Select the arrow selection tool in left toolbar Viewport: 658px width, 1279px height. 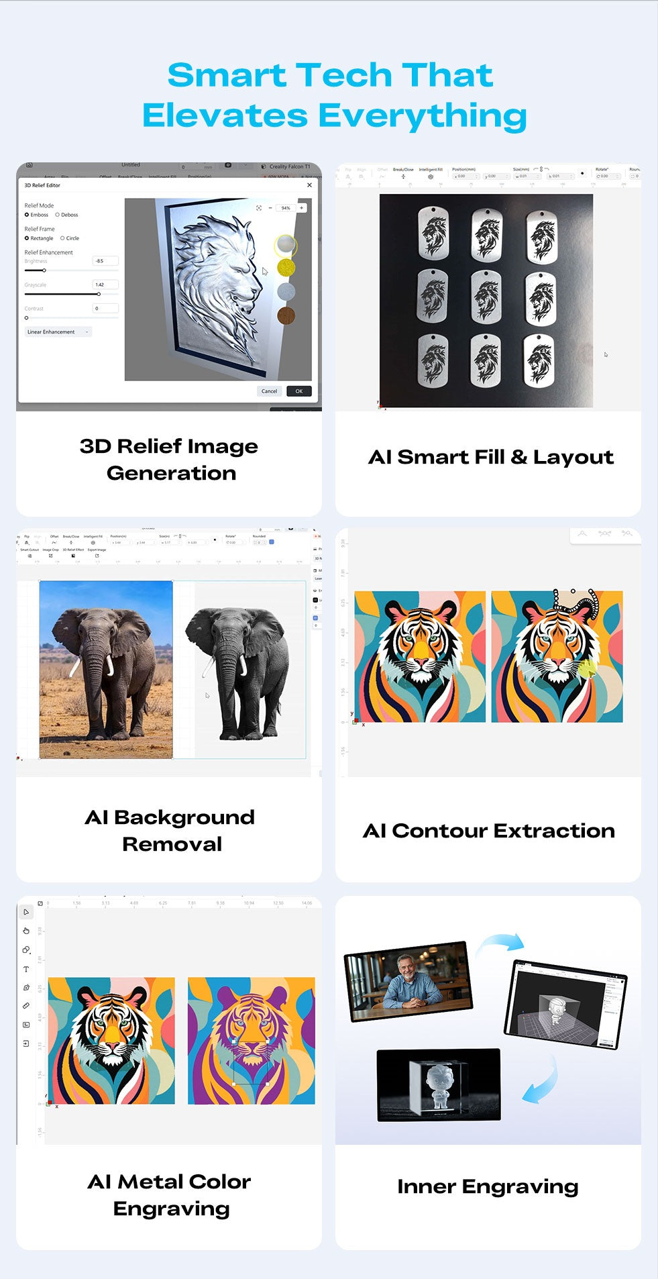26,912
